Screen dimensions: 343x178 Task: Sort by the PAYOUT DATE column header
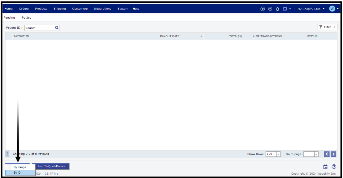(170, 36)
